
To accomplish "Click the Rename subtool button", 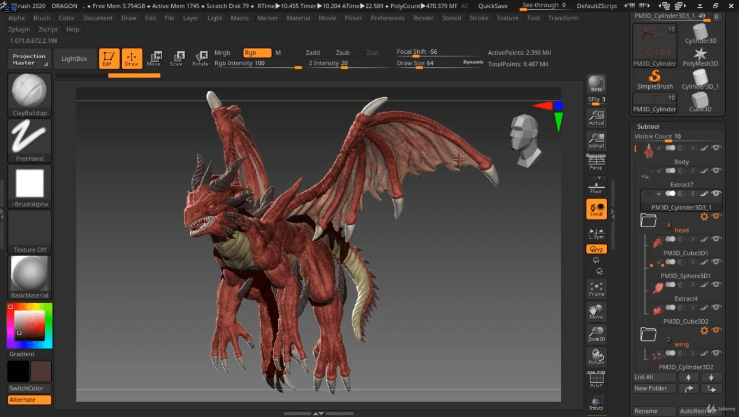I will pos(654,411).
